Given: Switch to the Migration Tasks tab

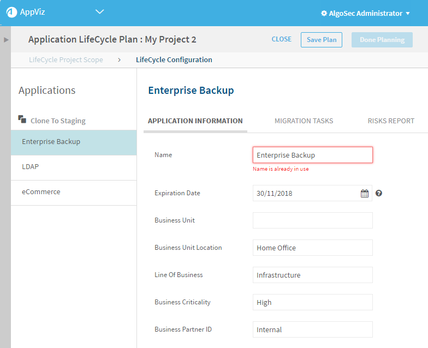Looking at the screenshot, I should (x=304, y=121).
